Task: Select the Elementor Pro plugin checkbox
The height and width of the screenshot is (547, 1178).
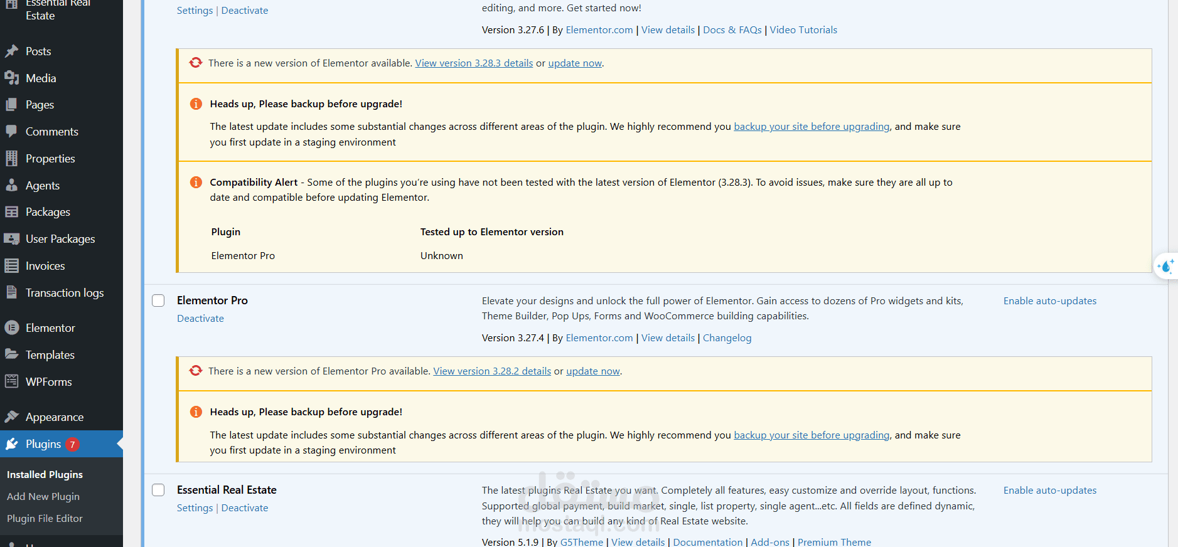Action: point(158,300)
